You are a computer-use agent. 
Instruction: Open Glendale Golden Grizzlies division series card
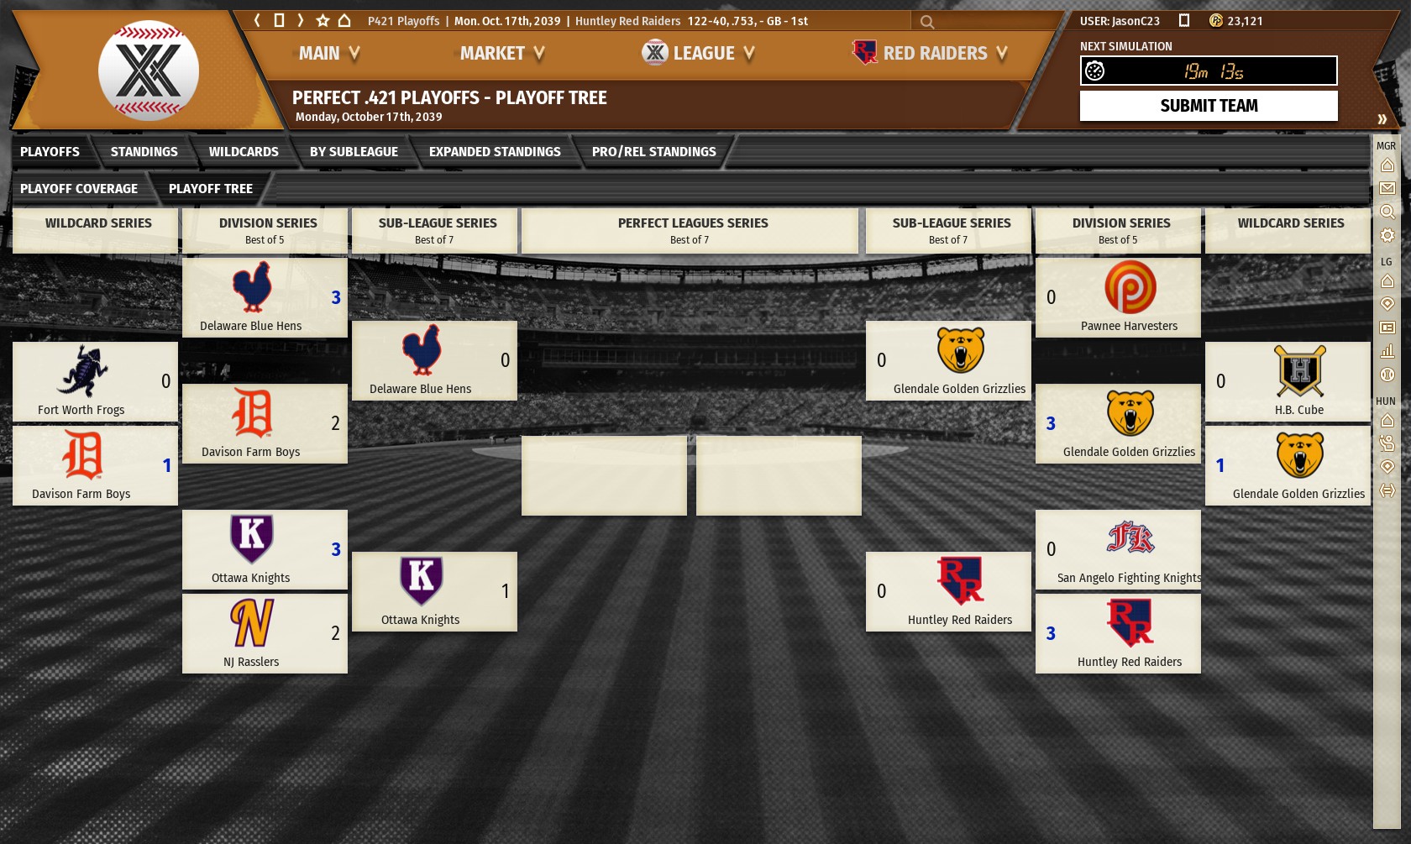click(x=1118, y=423)
